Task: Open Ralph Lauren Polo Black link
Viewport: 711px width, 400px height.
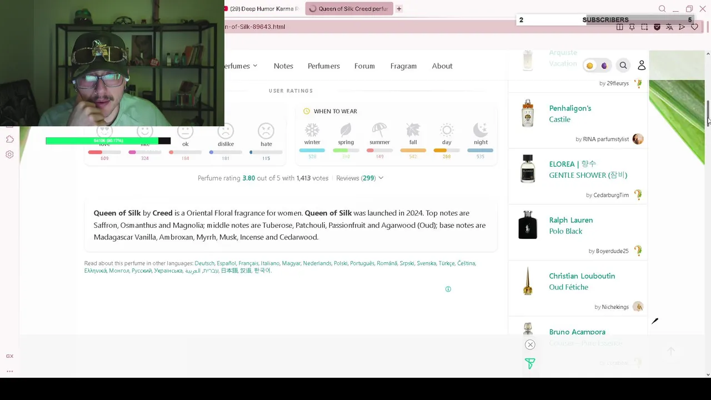Action: pyautogui.click(x=571, y=226)
